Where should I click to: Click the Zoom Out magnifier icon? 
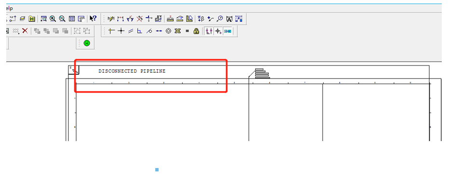pyautogui.click(x=62, y=19)
